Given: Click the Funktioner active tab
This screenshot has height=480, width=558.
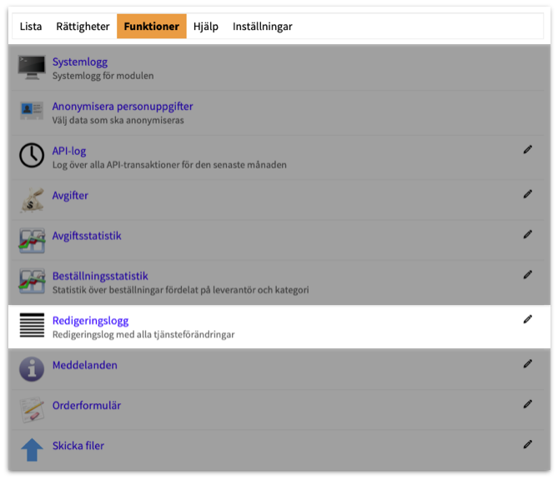Looking at the screenshot, I should [x=151, y=27].
